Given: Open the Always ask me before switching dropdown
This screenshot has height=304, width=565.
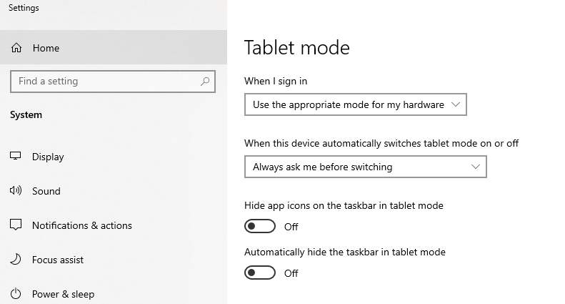Looking at the screenshot, I should point(366,167).
